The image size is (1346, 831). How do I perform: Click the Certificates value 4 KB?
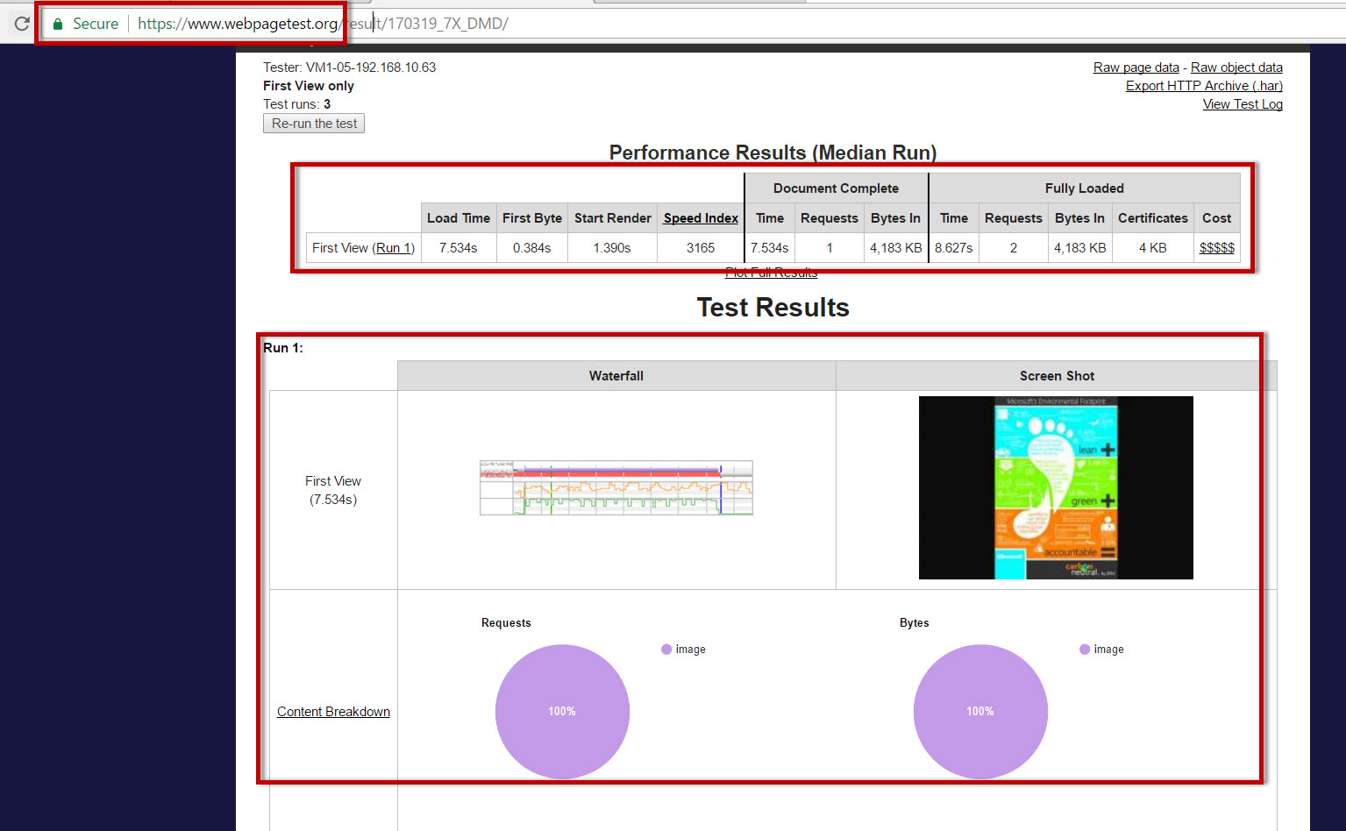tap(1153, 248)
